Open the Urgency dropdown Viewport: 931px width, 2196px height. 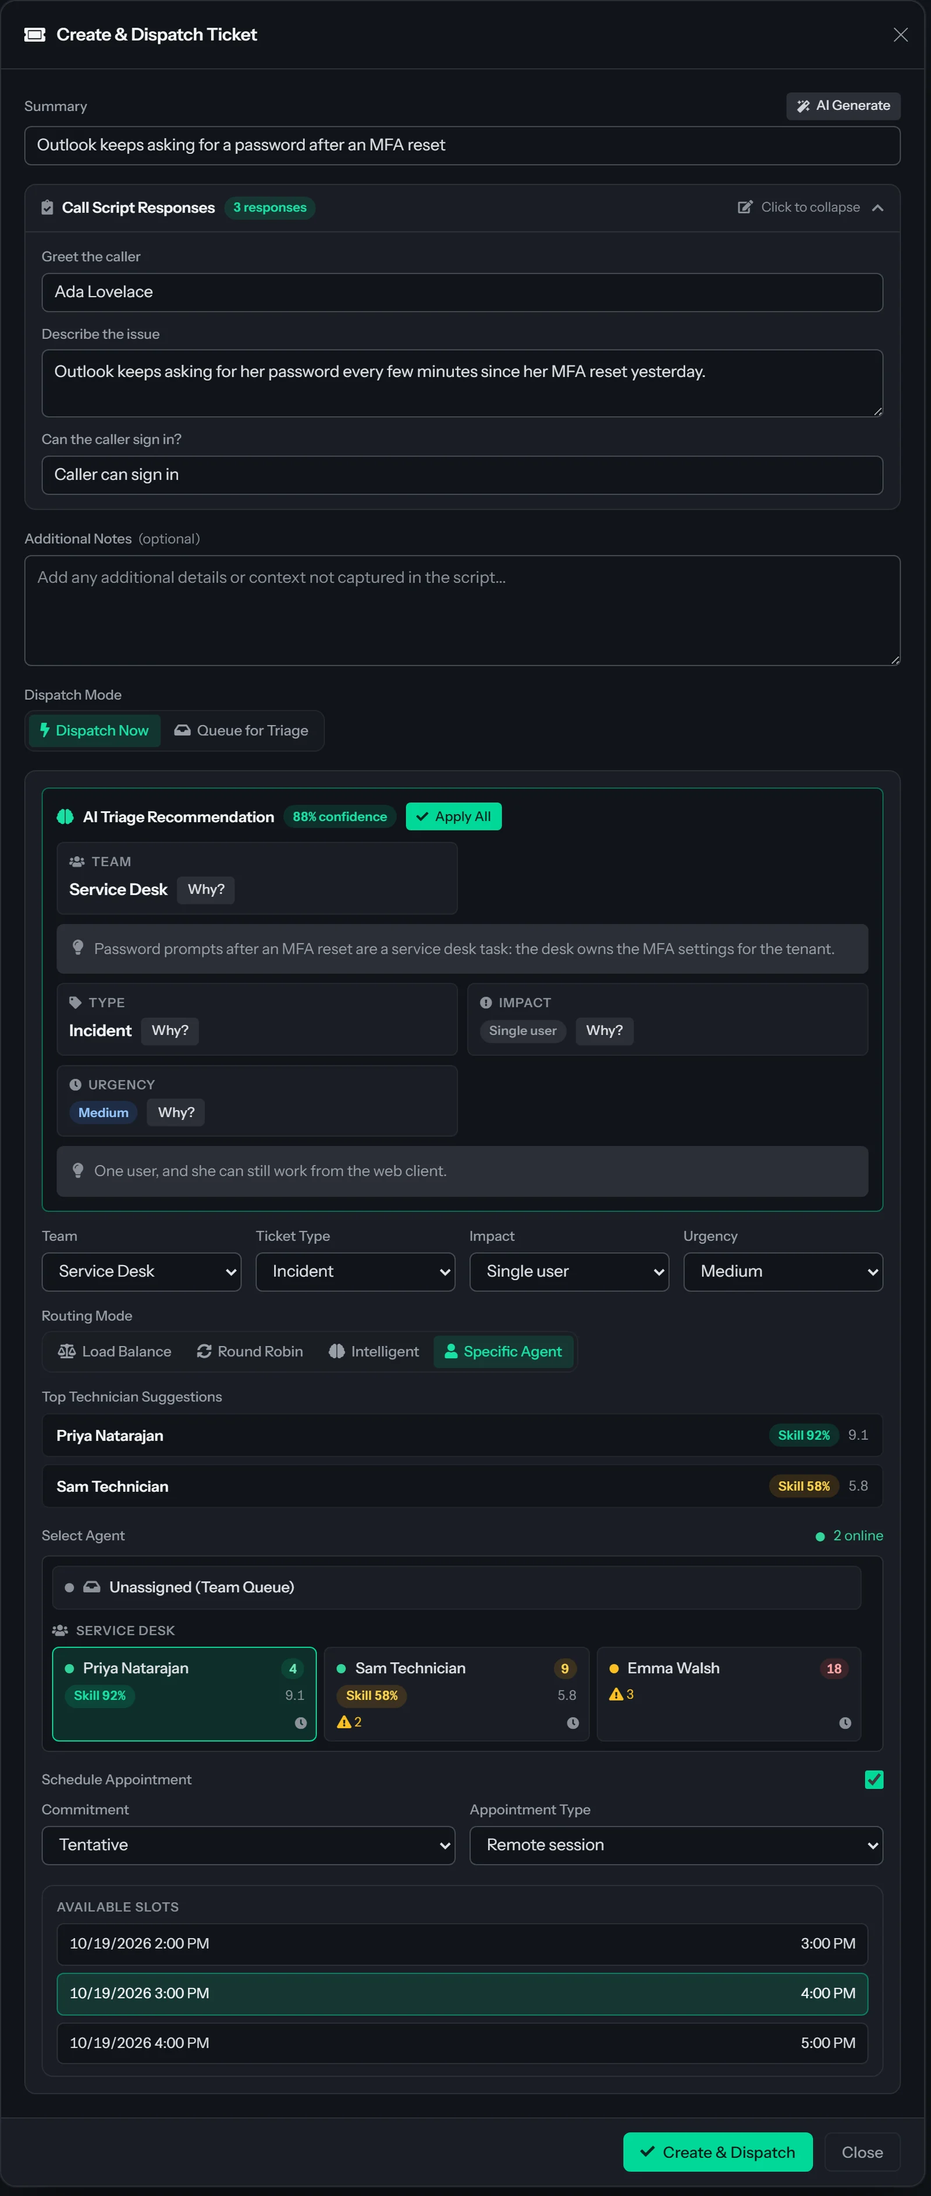pos(783,1271)
